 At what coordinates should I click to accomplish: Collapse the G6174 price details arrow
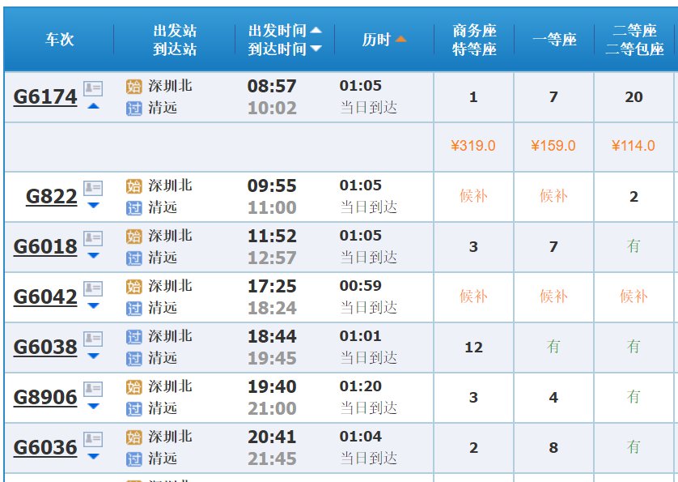[x=93, y=106]
